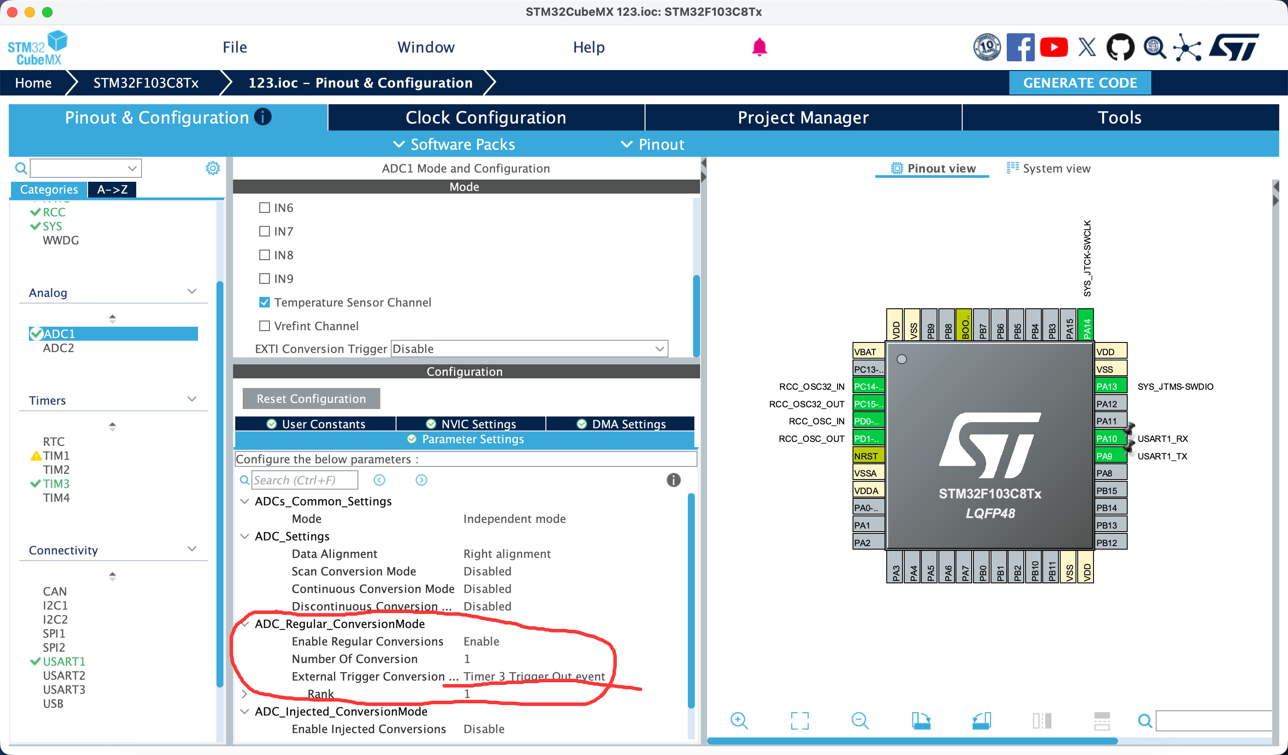The width and height of the screenshot is (1288, 755).
Task: Open the Tools tab
Action: pyautogui.click(x=1120, y=117)
